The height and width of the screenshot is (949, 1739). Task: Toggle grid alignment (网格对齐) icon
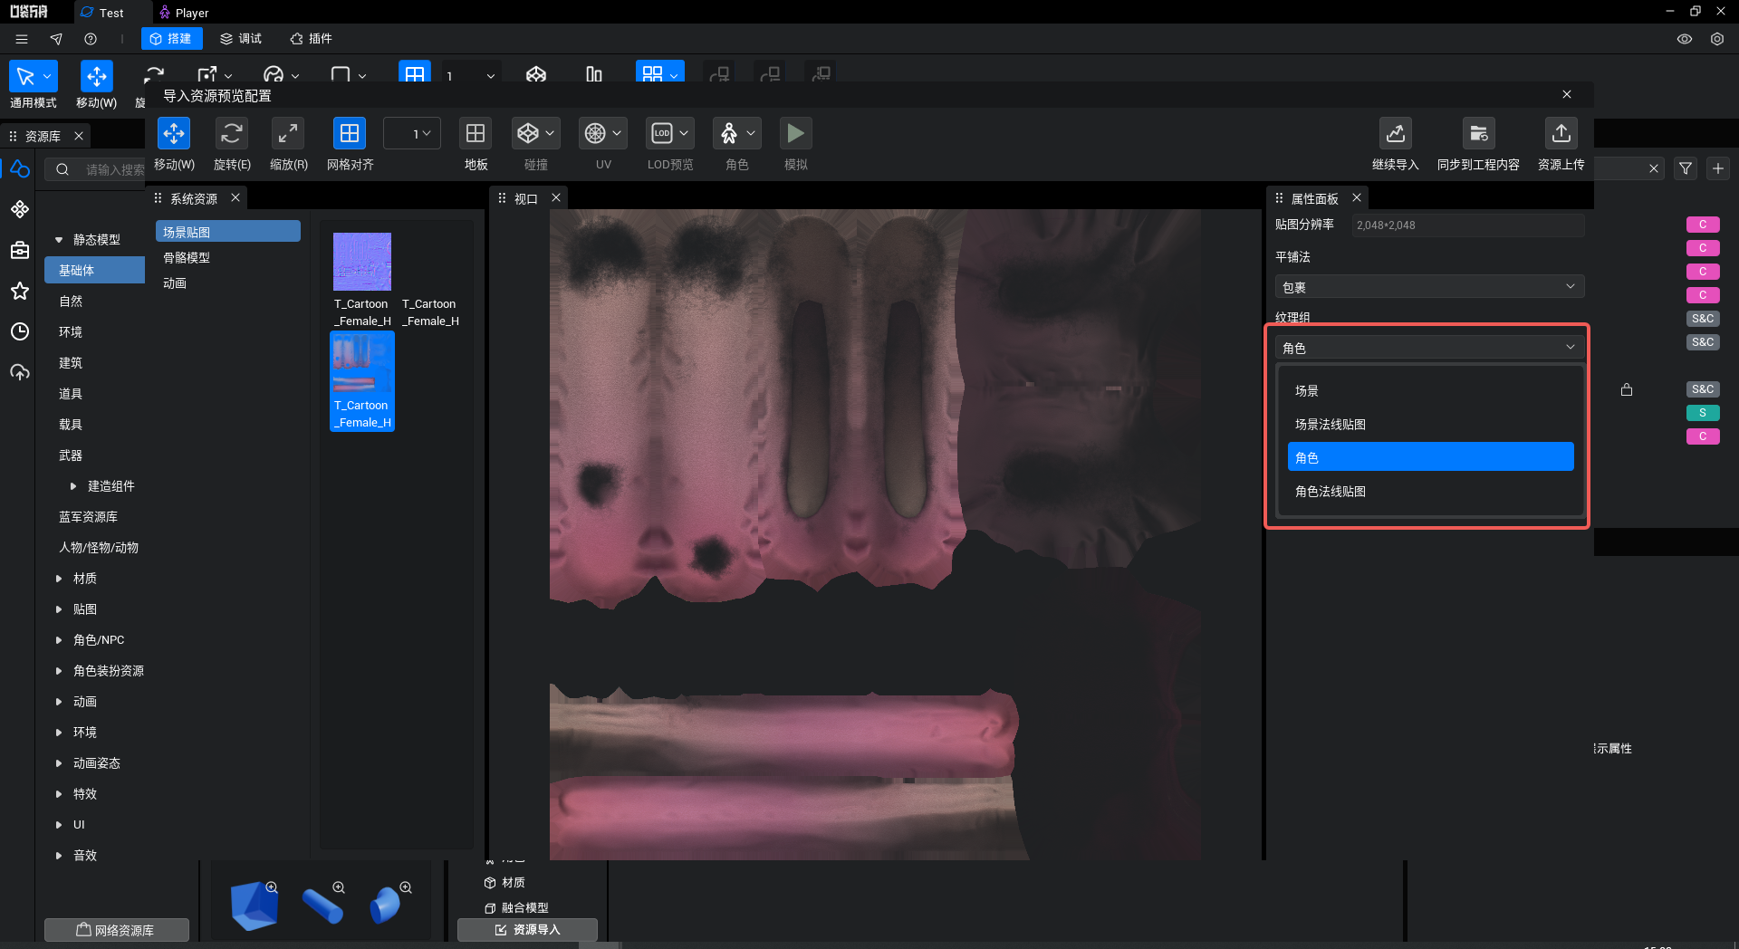click(350, 134)
